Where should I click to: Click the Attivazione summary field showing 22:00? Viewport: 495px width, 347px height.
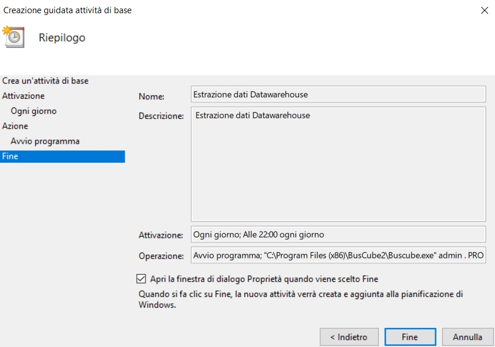(338, 234)
